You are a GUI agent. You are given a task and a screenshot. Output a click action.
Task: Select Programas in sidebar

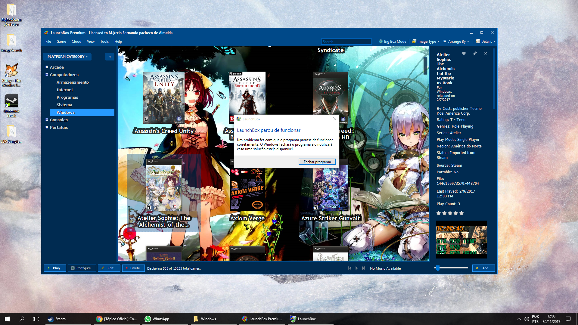click(67, 97)
